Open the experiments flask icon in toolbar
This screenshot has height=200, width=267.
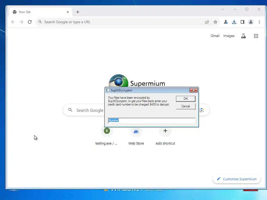click(226, 22)
